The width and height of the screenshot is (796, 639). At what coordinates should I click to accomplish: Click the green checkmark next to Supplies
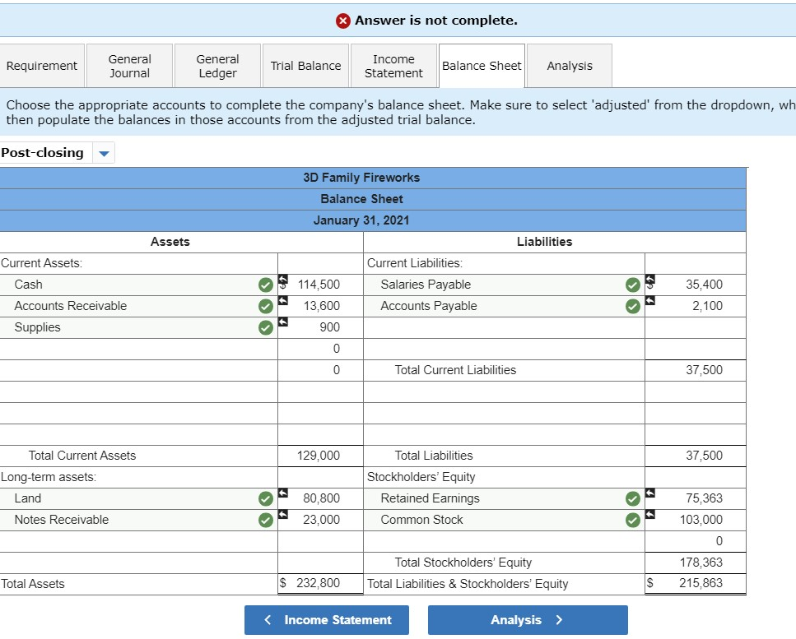pos(266,327)
